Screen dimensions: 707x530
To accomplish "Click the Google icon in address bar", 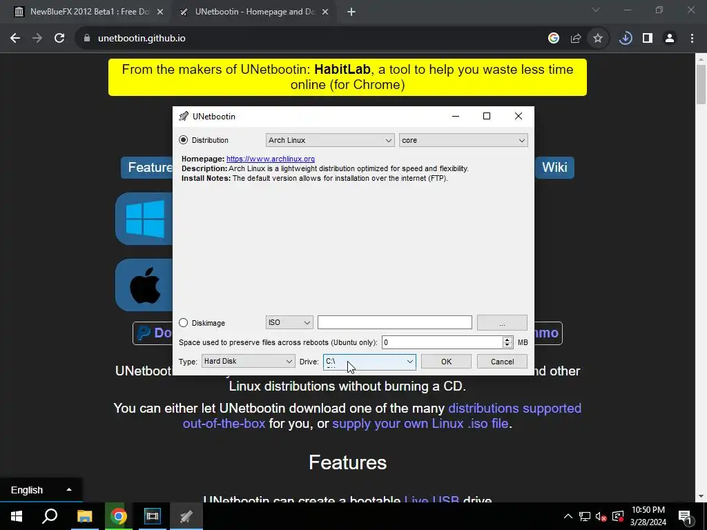I will (x=554, y=39).
